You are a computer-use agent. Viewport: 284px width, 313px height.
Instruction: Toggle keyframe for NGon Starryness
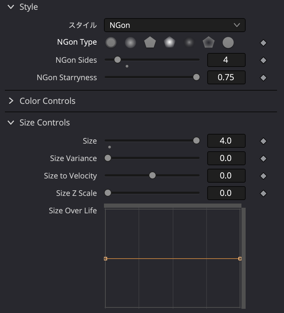coord(263,78)
